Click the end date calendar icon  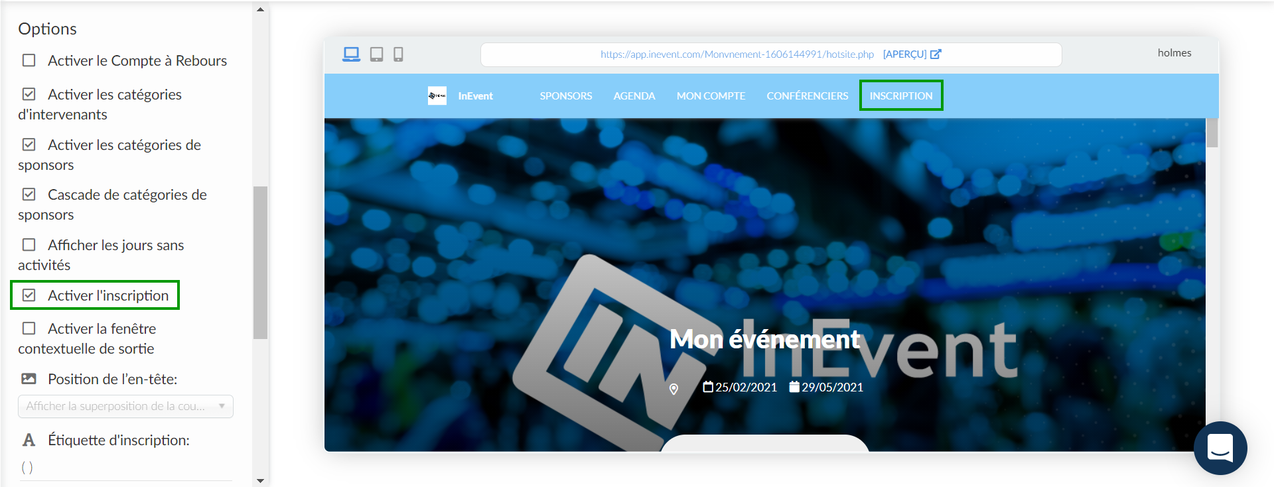coord(794,387)
